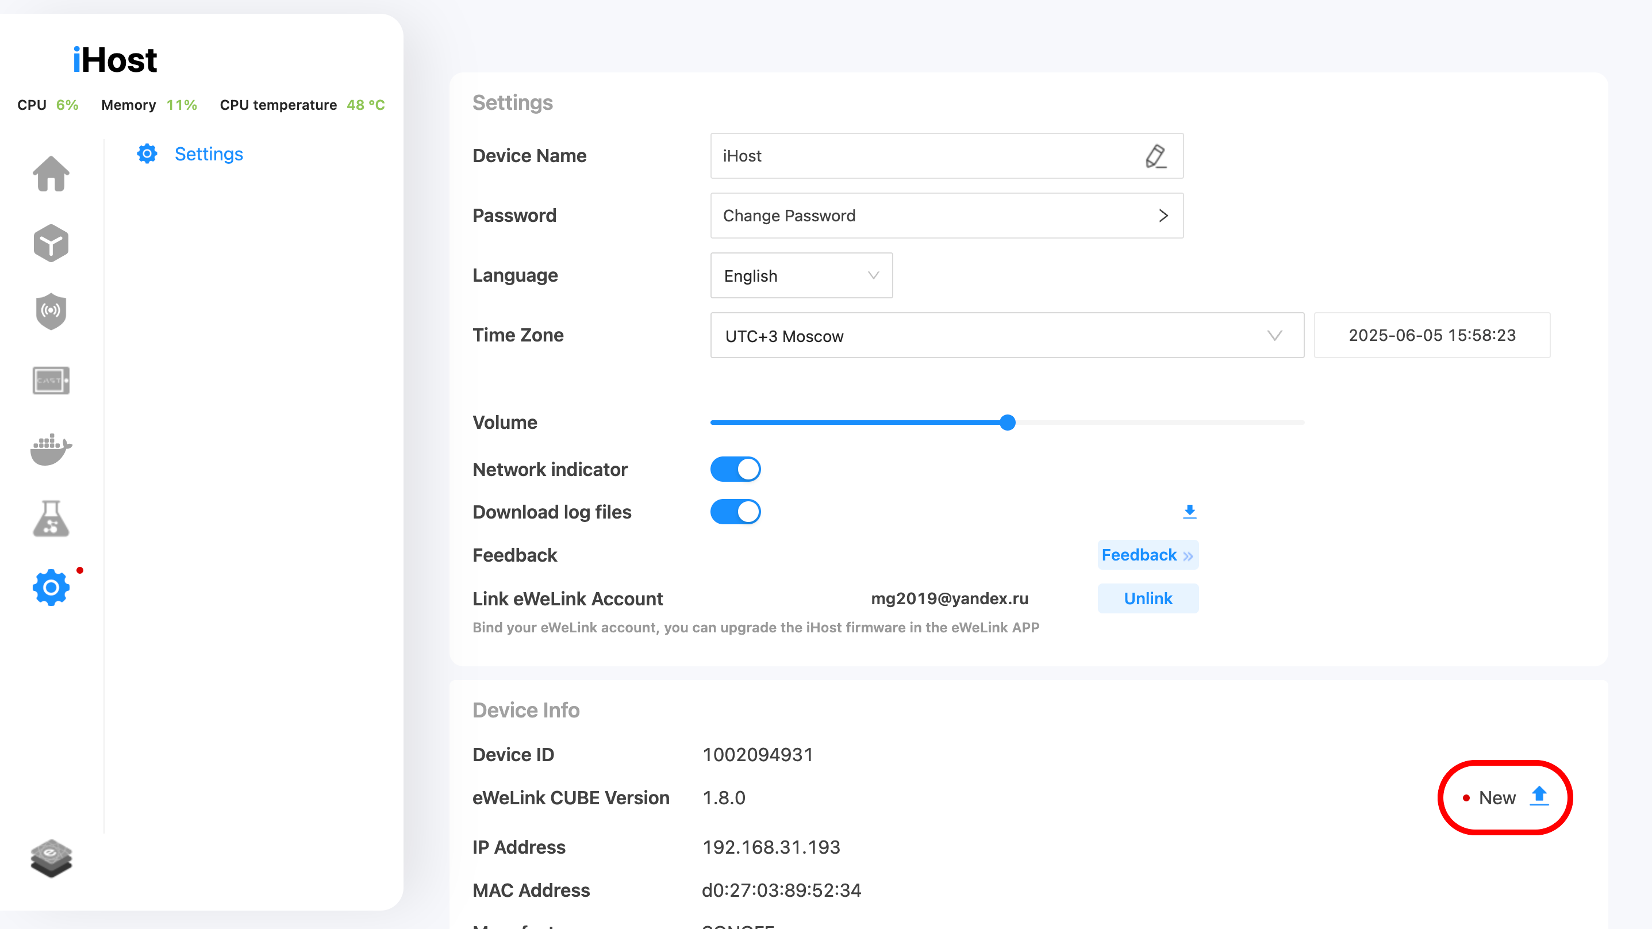Viewport: 1652px width, 929px height.
Task: Toggle the Network indicator switch
Action: tap(736, 469)
